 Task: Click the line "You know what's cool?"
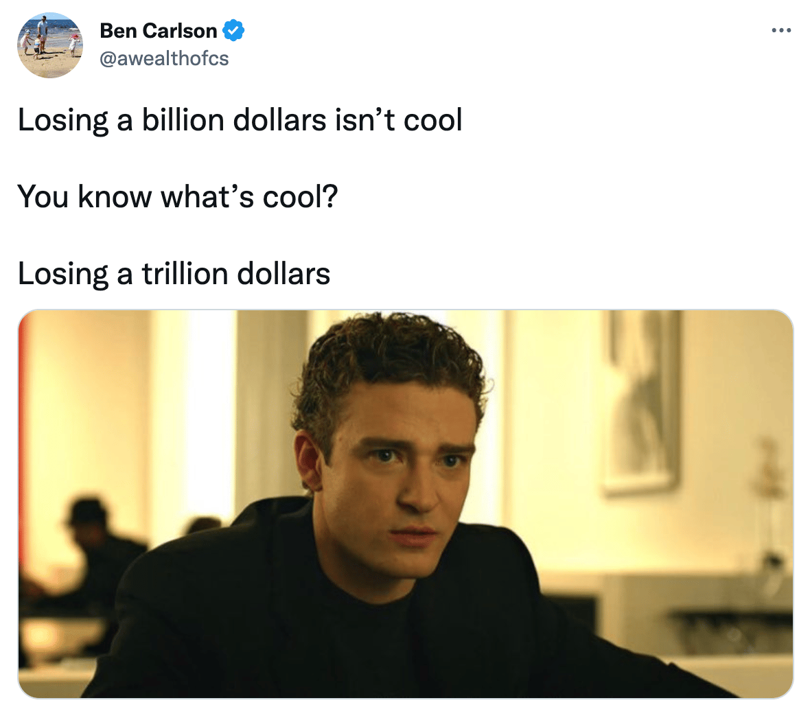click(178, 197)
